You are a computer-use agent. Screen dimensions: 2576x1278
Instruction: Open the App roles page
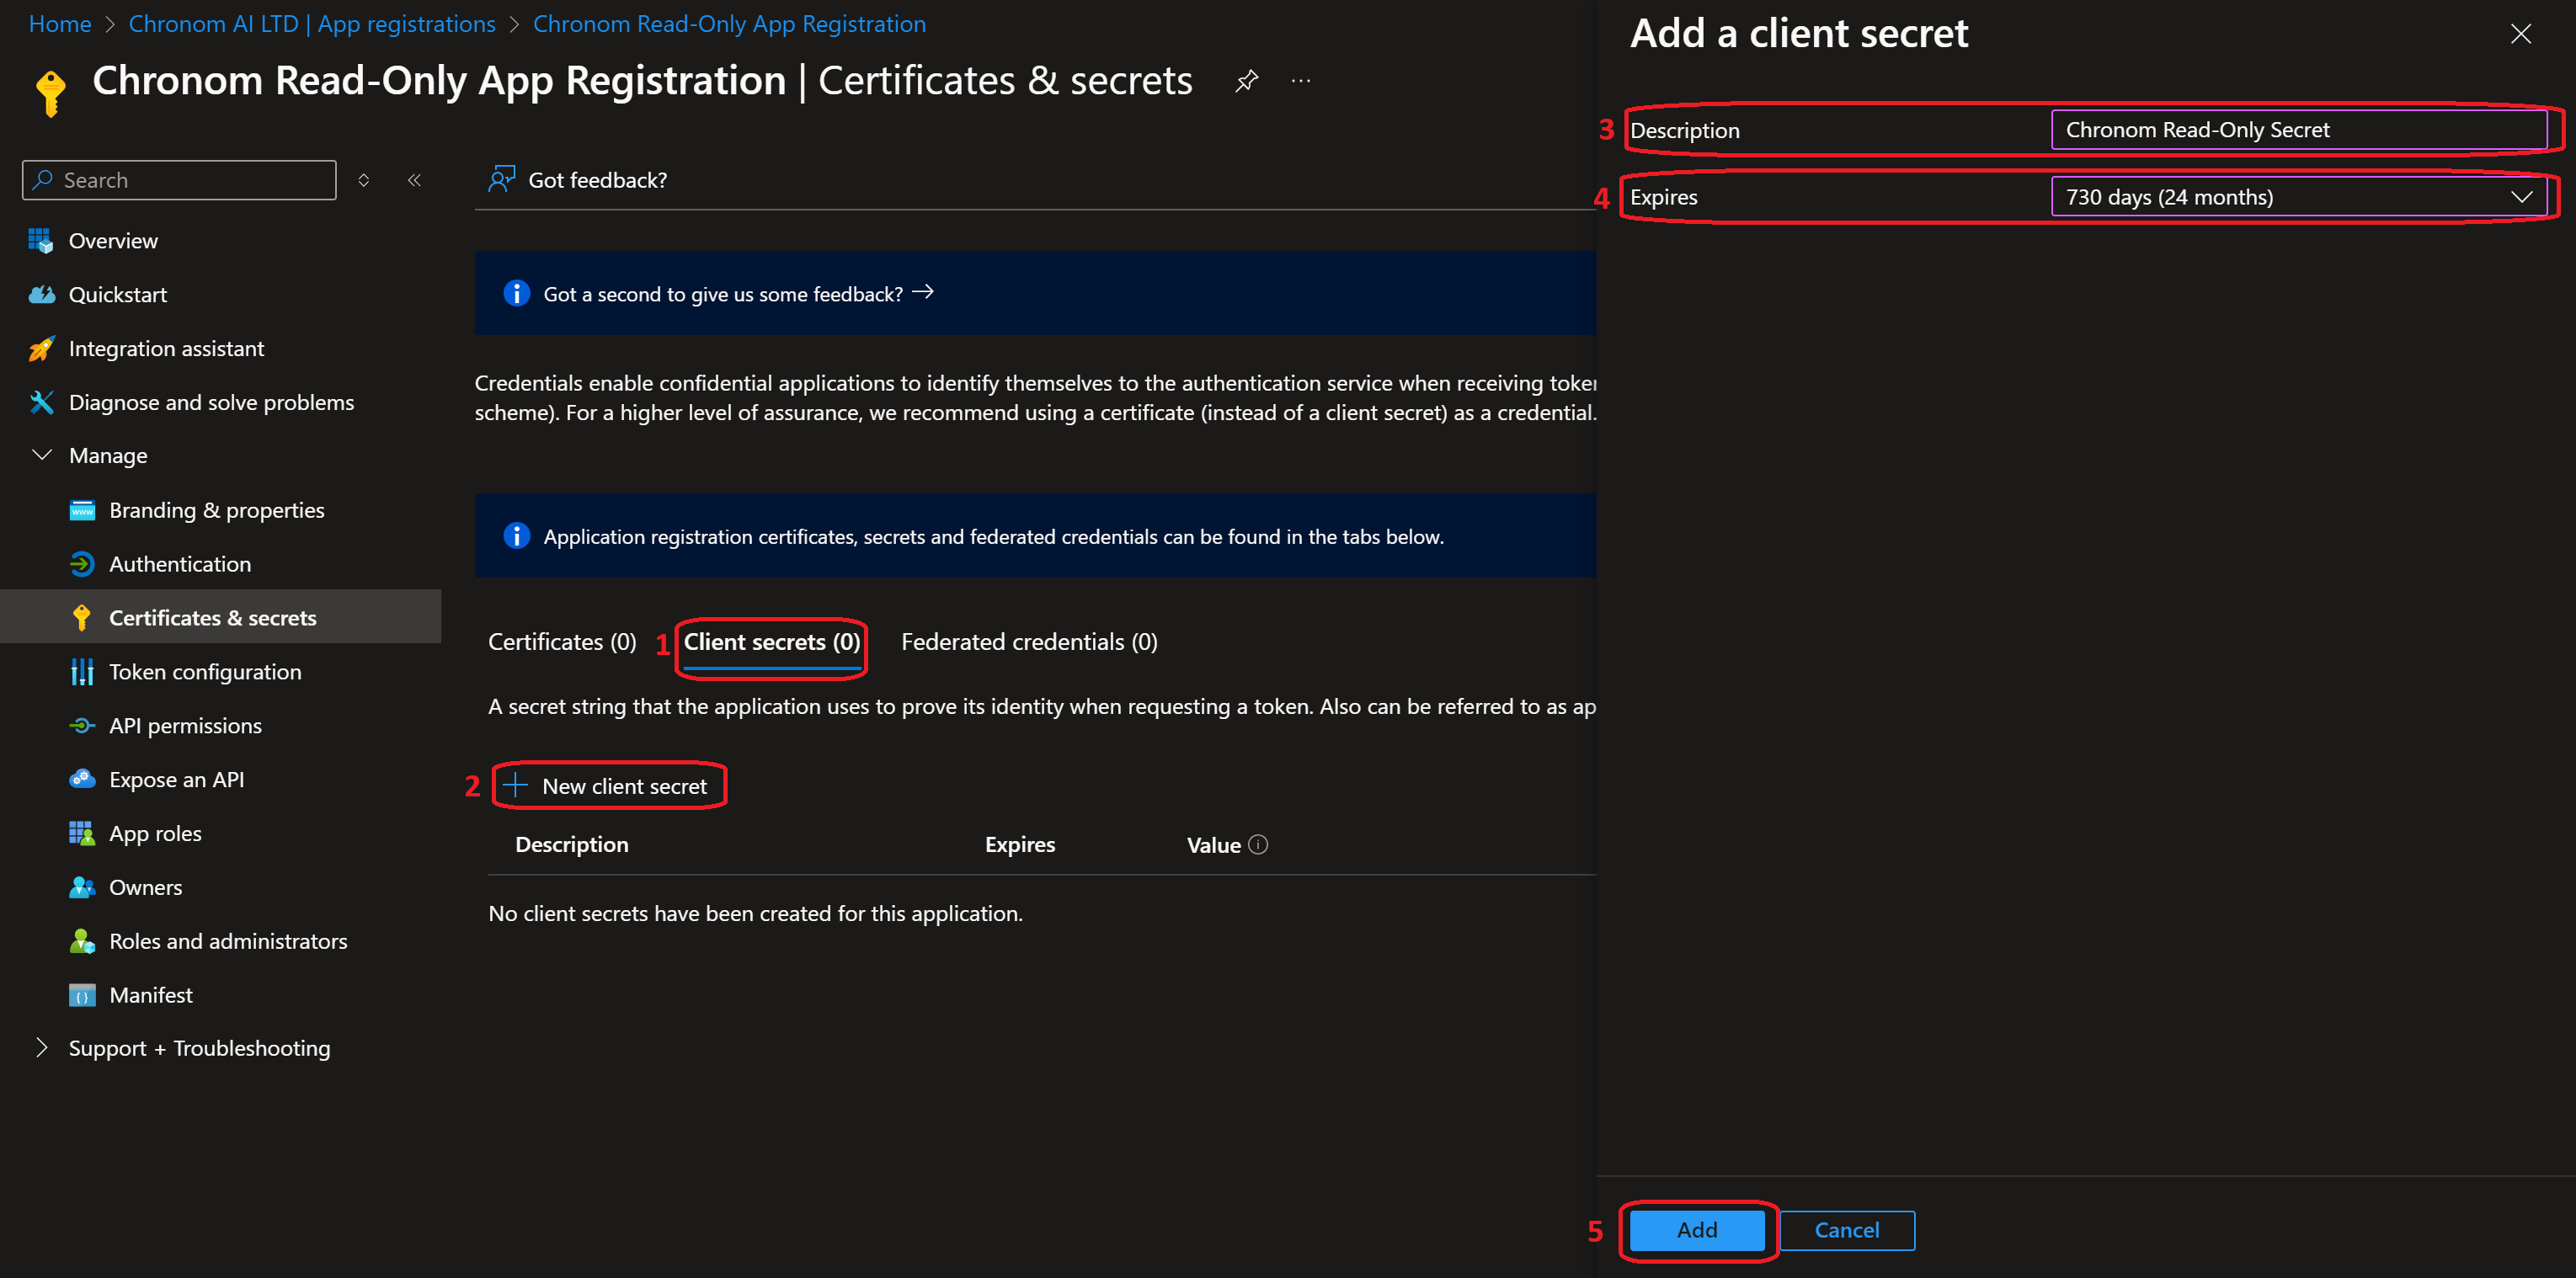click(155, 833)
